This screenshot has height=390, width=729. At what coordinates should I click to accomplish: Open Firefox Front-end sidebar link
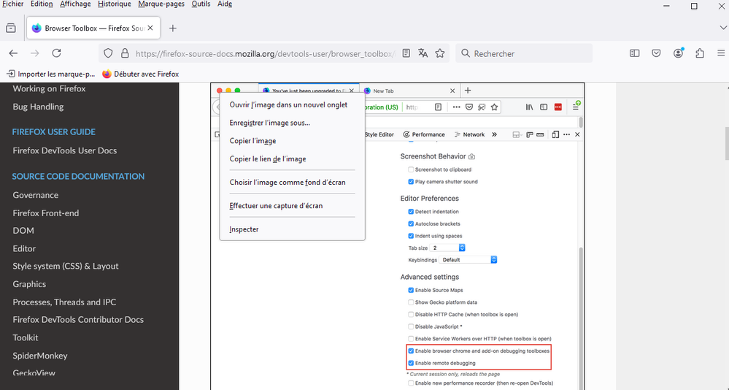pyautogui.click(x=45, y=213)
